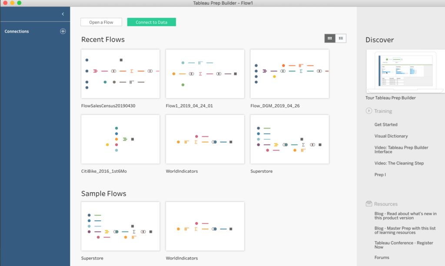This screenshot has height=266, width=445.
Task: Select the FlowSalesCensus20190430 flow name
Action: (x=108, y=106)
